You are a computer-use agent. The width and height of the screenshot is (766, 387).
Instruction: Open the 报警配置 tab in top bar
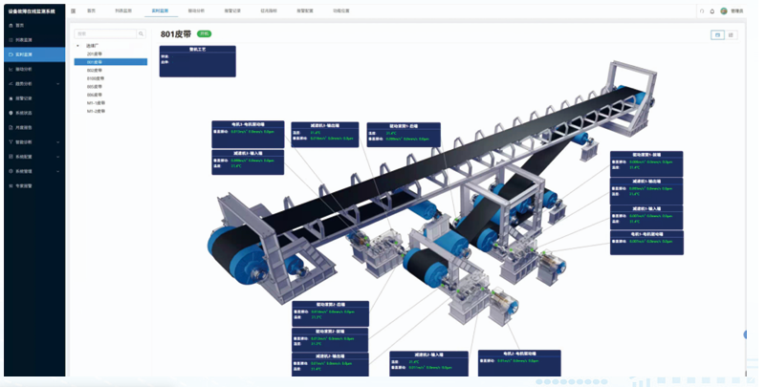(x=305, y=11)
